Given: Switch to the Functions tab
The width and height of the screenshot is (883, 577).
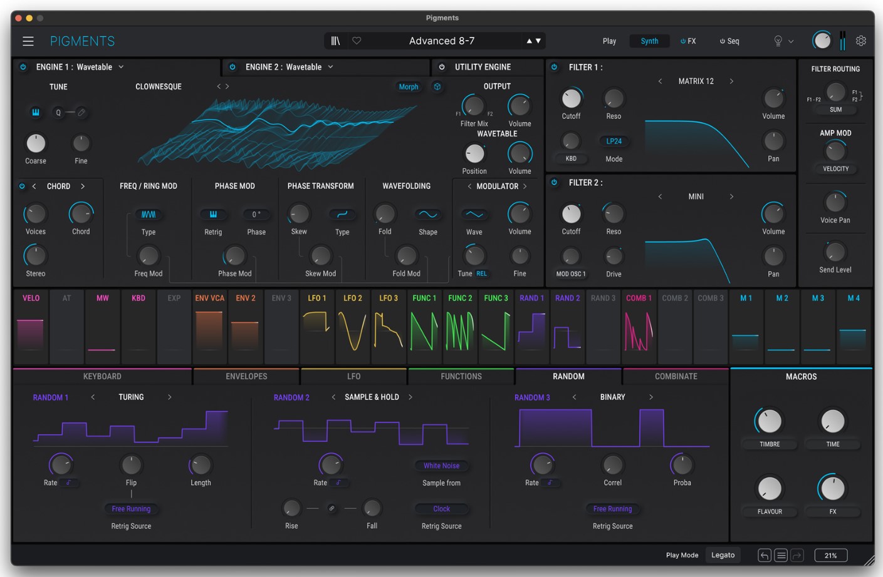Looking at the screenshot, I should tap(461, 376).
